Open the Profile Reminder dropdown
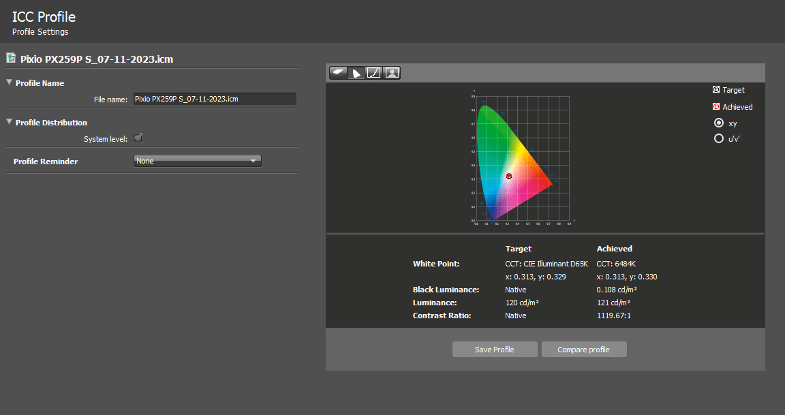 pyautogui.click(x=198, y=161)
